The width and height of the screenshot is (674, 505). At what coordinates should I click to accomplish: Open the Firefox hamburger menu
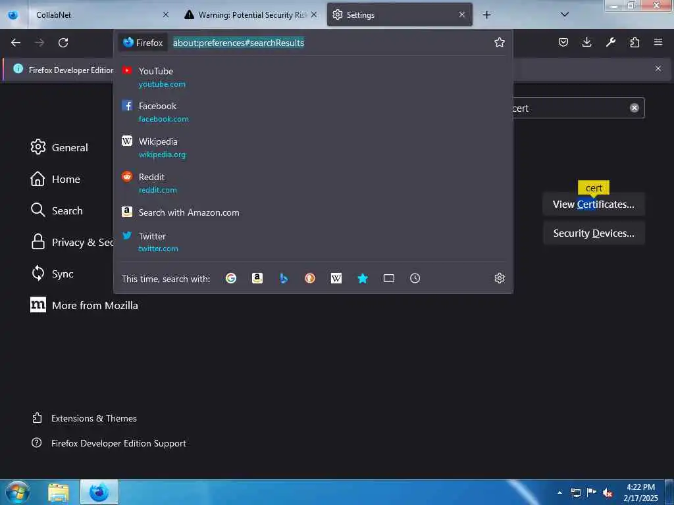(658, 42)
